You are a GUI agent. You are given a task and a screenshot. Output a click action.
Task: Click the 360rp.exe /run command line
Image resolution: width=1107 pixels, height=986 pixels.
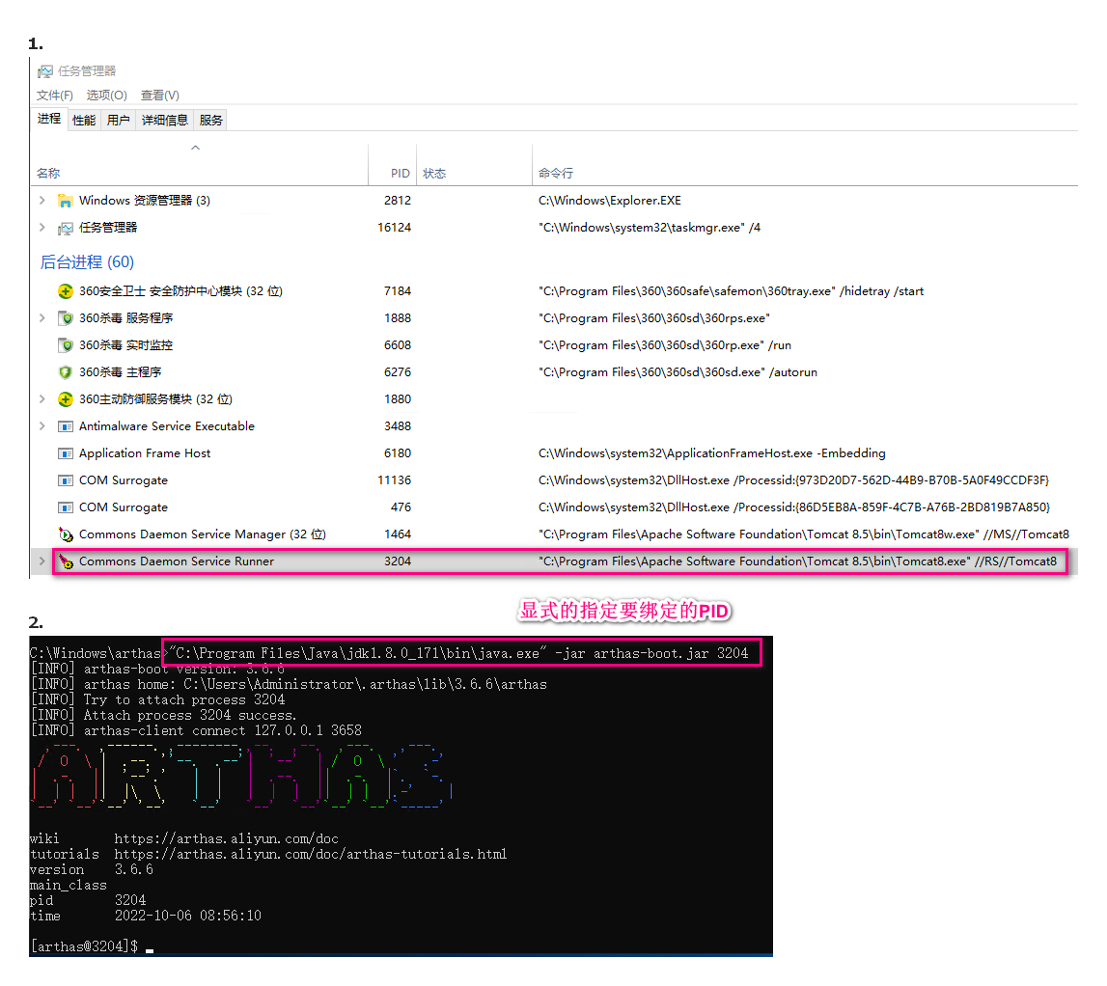664,345
